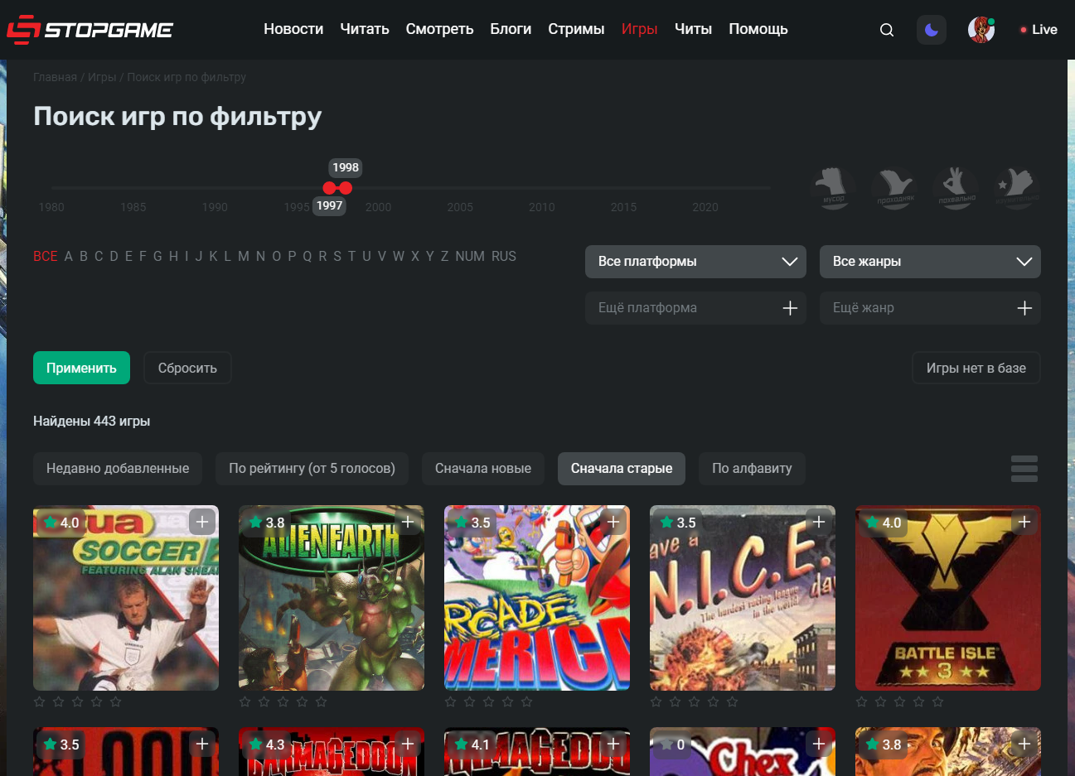Image resolution: width=1075 pixels, height=776 pixels.
Task: Rate Alien Earth five stars
Action: (x=322, y=701)
